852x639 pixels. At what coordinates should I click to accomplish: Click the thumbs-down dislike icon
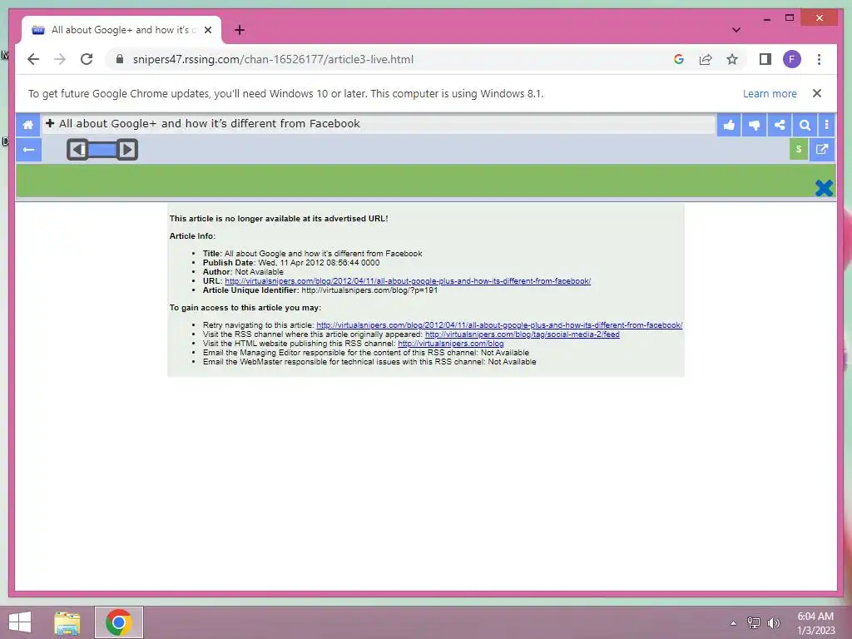coord(754,125)
